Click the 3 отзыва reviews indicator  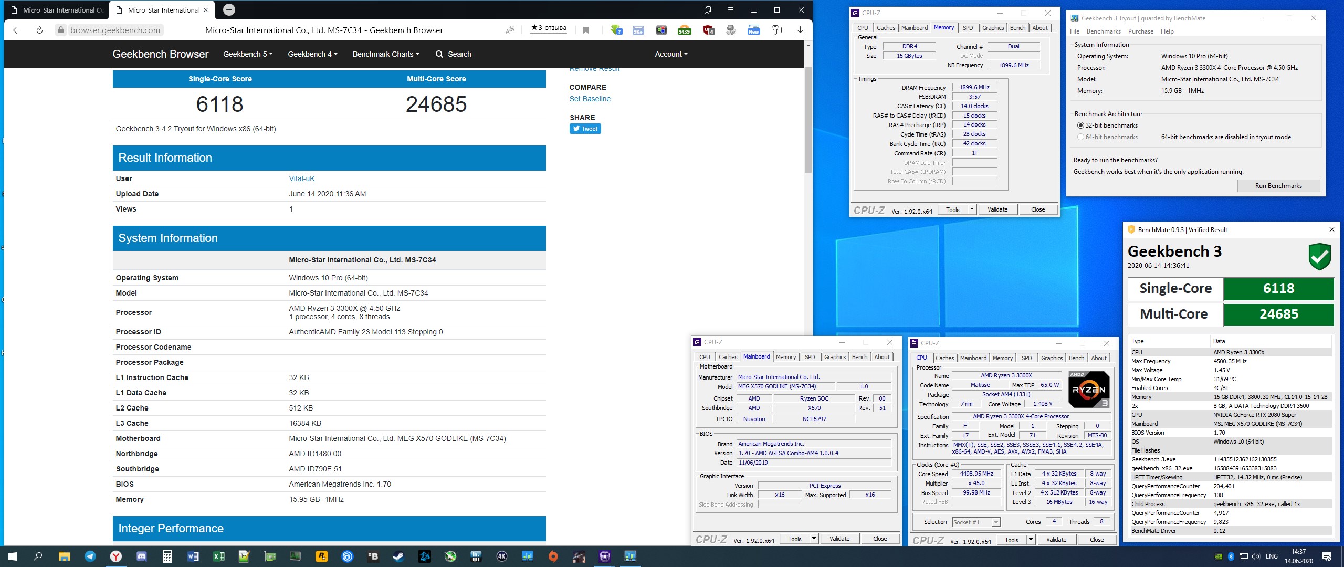click(549, 28)
